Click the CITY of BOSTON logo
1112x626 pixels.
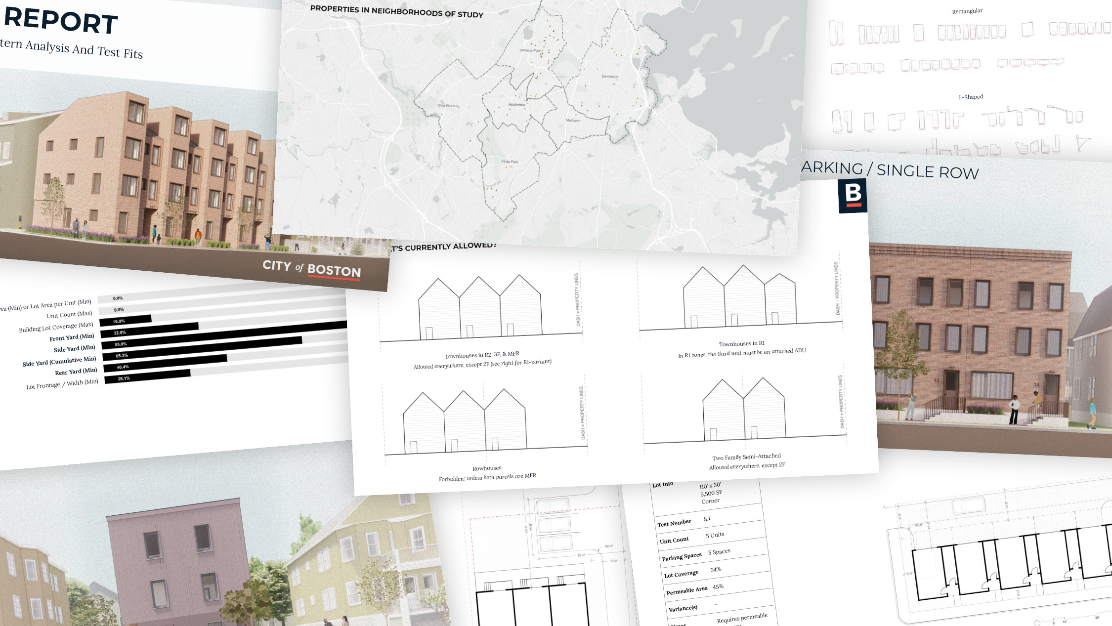pyautogui.click(x=312, y=269)
